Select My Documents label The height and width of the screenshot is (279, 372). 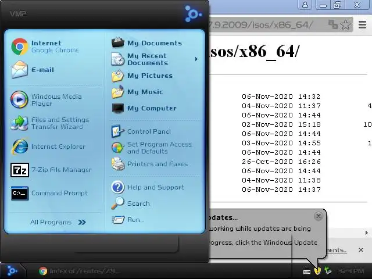(155, 43)
